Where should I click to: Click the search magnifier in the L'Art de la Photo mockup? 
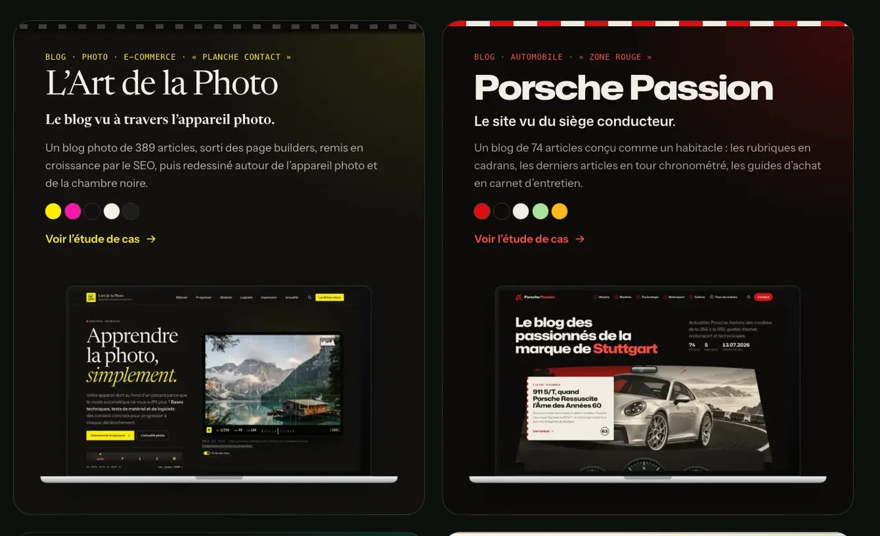pyautogui.click(x=309, y=298)
